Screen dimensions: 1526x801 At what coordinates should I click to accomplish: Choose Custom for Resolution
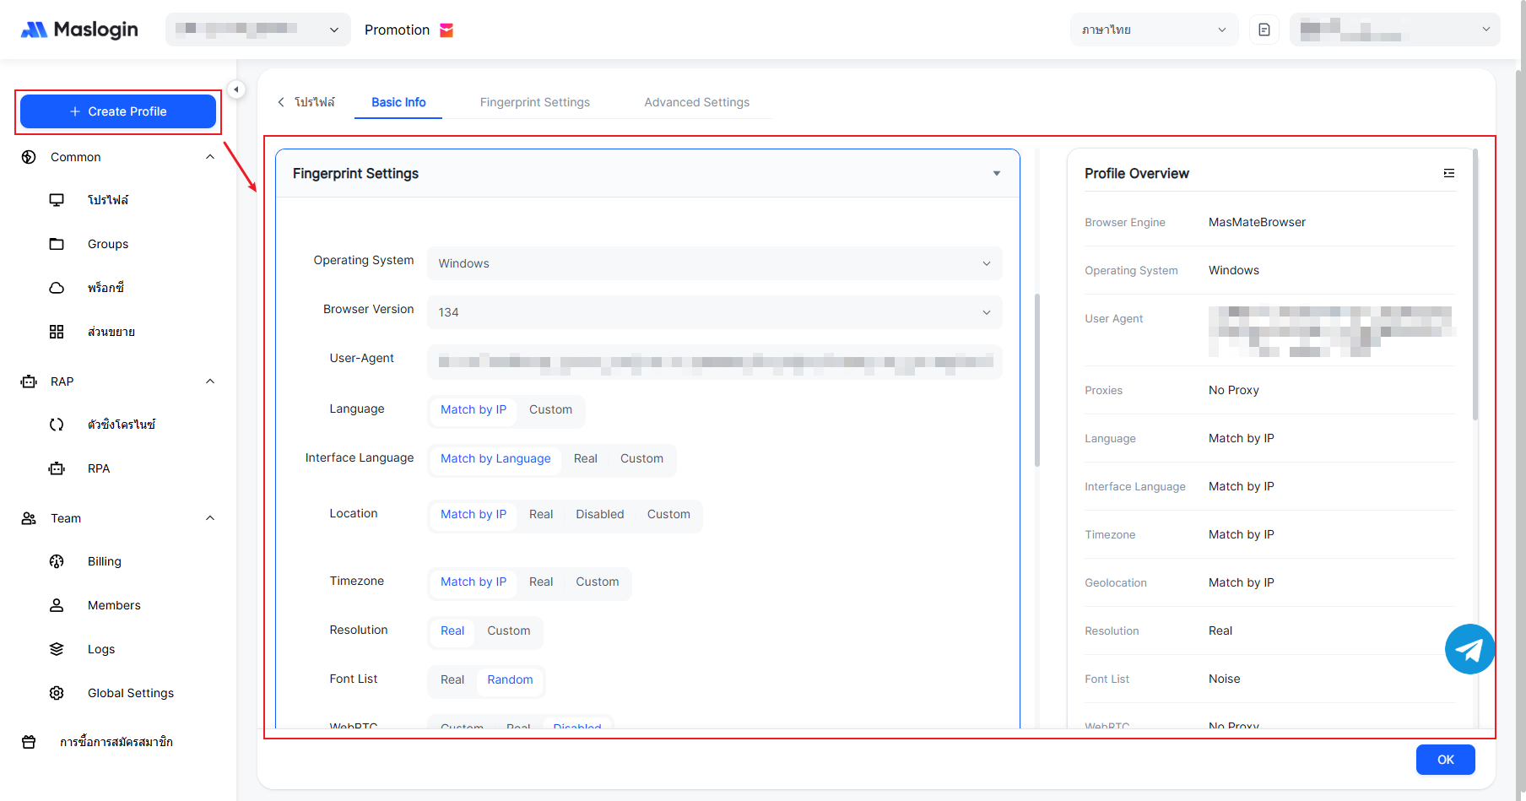[x=508, y=631]
